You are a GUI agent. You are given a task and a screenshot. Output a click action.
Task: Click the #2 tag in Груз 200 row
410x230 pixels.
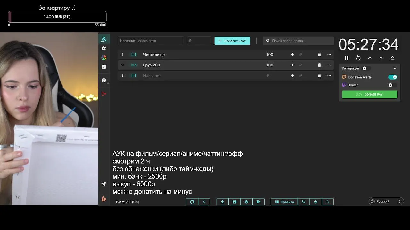(134, 65)
